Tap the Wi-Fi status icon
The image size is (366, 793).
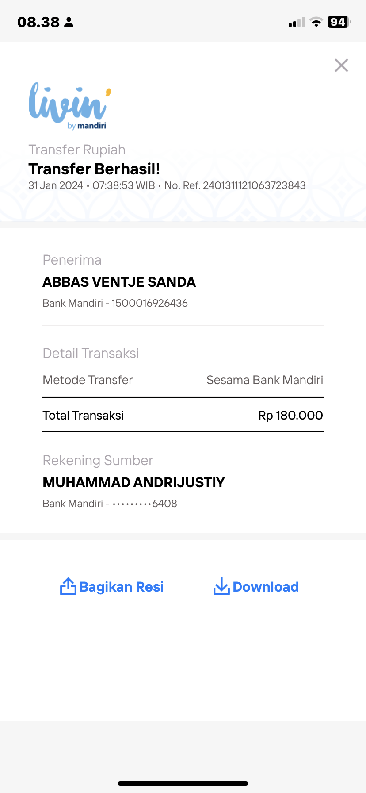click(x=316, y=22)
